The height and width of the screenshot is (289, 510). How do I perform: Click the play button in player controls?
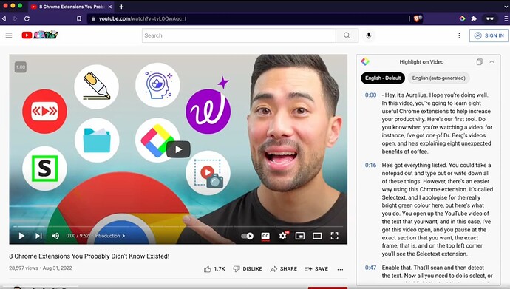(21, 236)
